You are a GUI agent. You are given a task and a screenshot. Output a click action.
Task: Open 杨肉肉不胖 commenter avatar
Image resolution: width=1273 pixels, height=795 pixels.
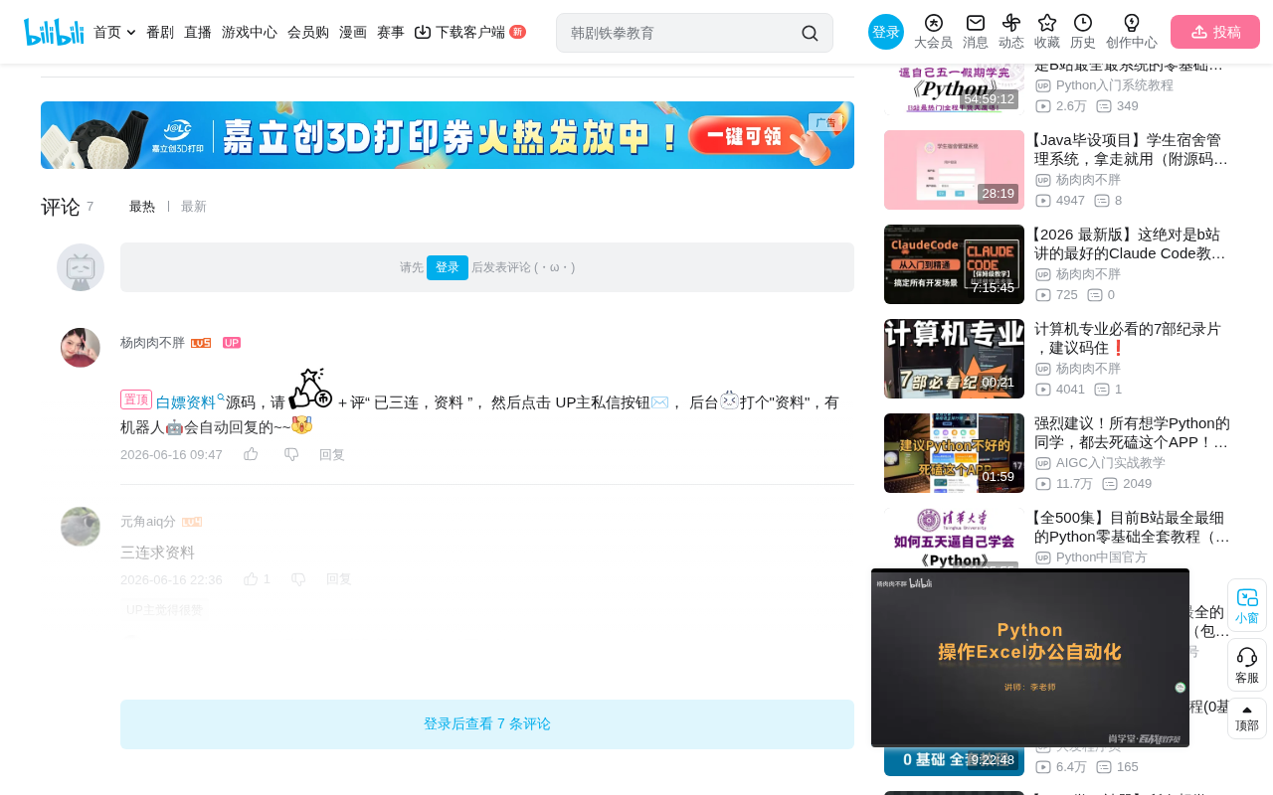point(81,348)
